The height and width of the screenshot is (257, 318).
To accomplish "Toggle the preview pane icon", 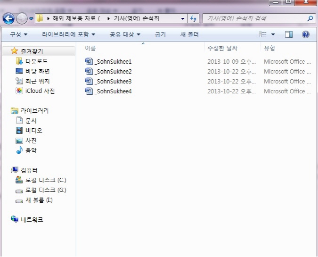I will click(289, 34).
